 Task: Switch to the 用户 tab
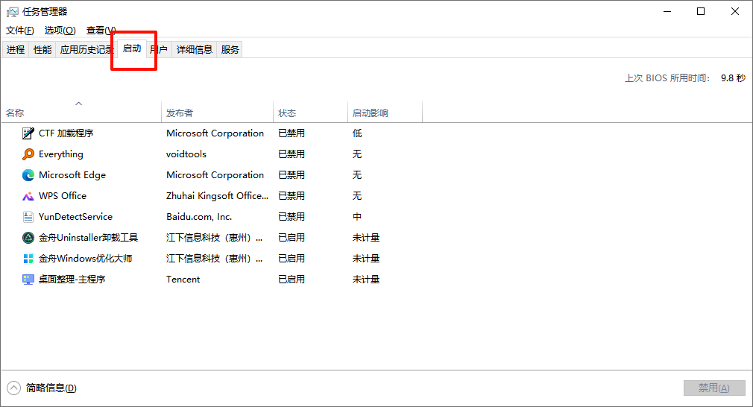[x=159, y=49]
